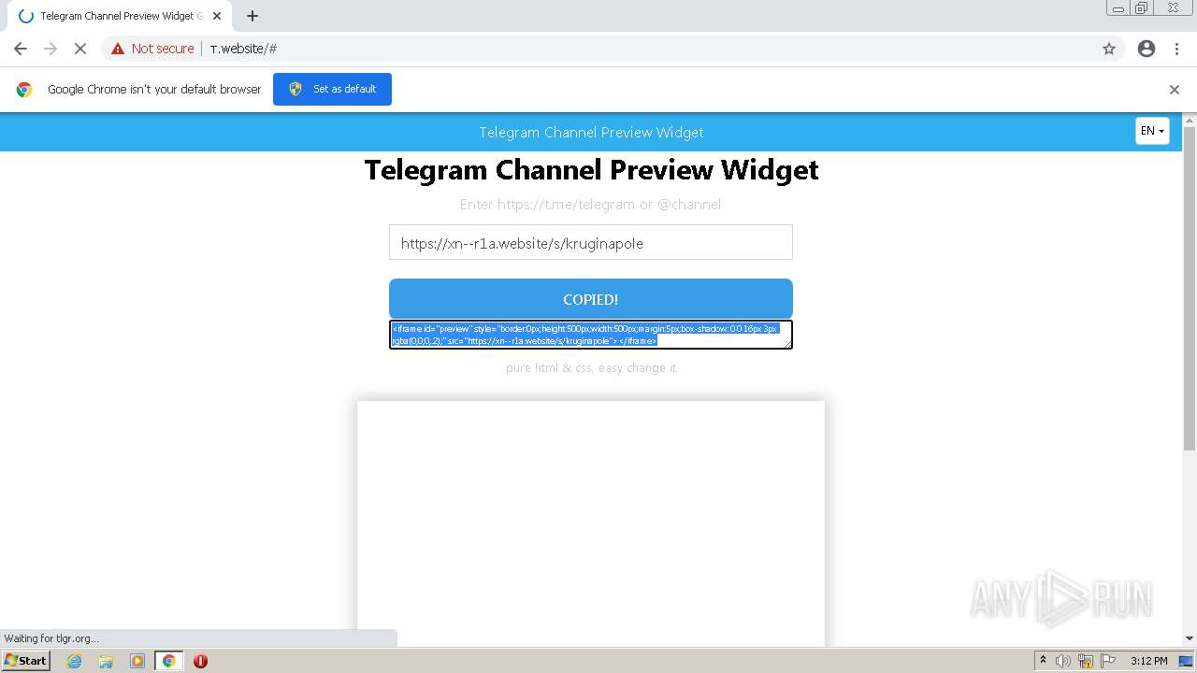Open Windows Media Player from the taskbar

click(x=137, y=661)
